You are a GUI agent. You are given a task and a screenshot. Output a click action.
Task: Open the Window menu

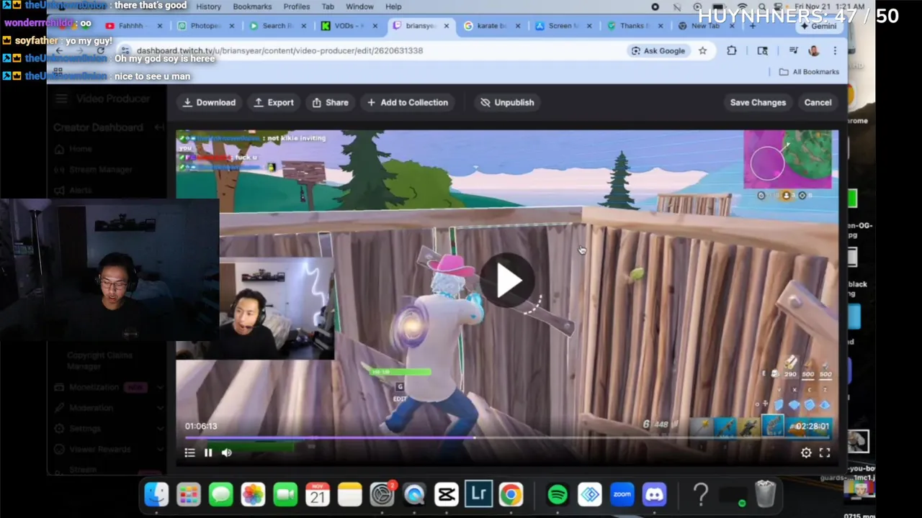click(359, 6)
